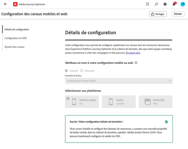The width and height of the screenshot is (188, 149).
Task: Click the green success checkmark icon
Action: pos(166,122)
